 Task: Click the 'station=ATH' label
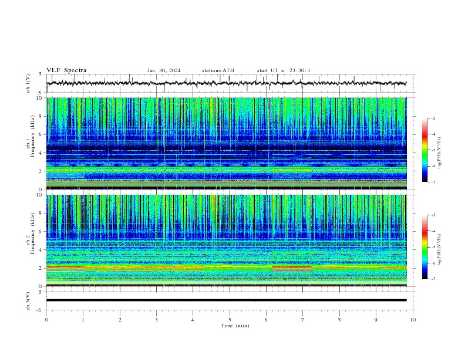click(x=218, y=70)
